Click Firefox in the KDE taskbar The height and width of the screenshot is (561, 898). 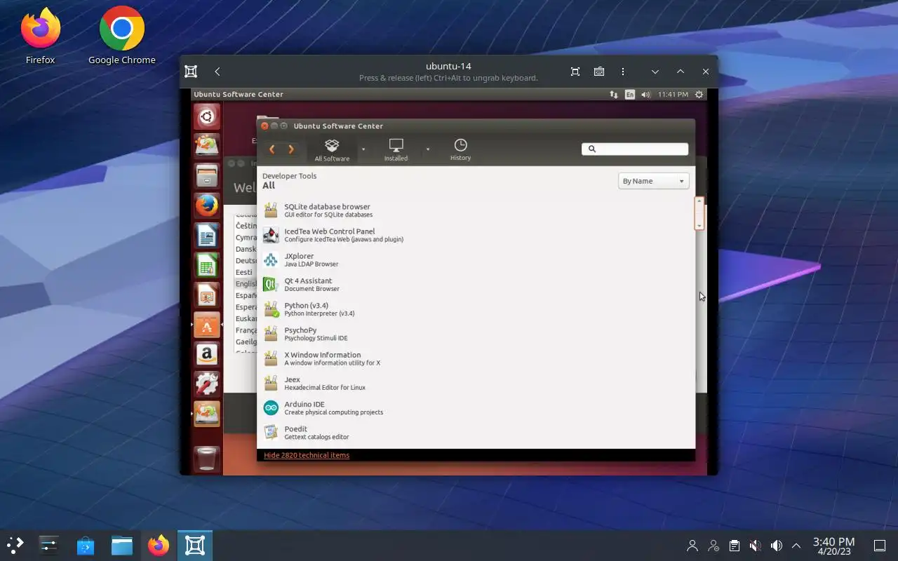tap(159, 545)
